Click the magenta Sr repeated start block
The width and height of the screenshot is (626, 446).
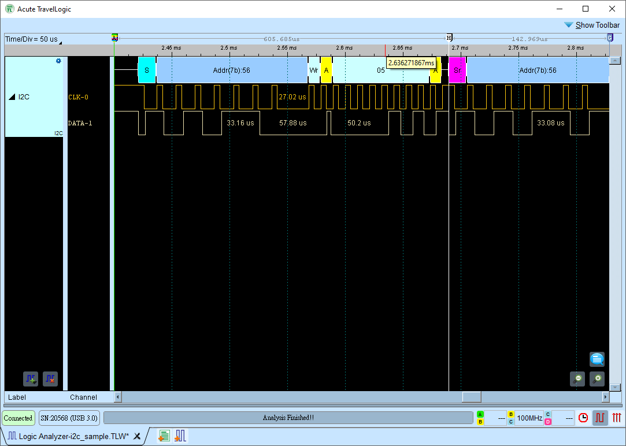pos(458,70)
